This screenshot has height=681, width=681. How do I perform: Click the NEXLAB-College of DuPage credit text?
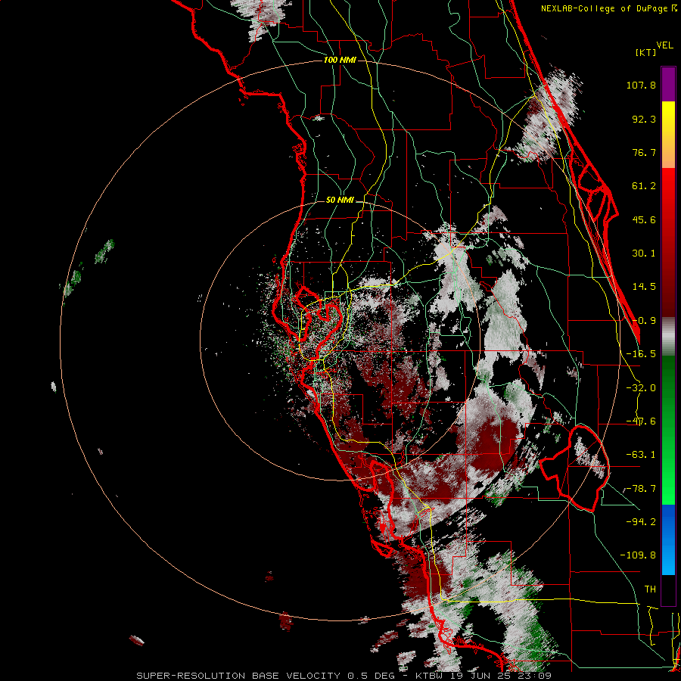coord(608,8)
